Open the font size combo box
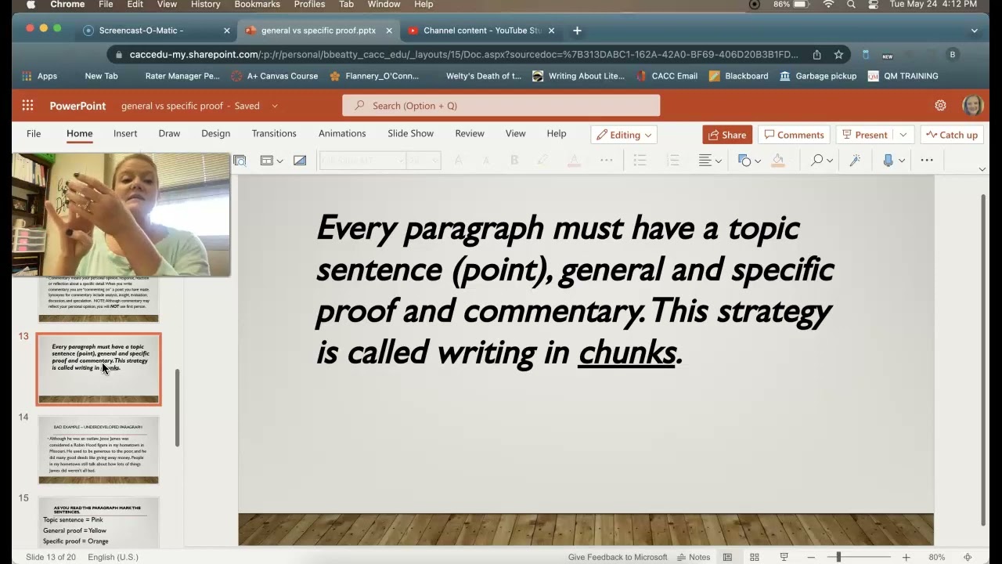This screenshot has width=1002, height=564. tap(424, 160)
